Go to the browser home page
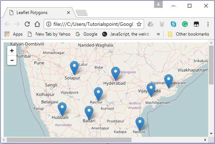This screenshot has width=215, height=144. pyautogui.click(x=37, y=24)
